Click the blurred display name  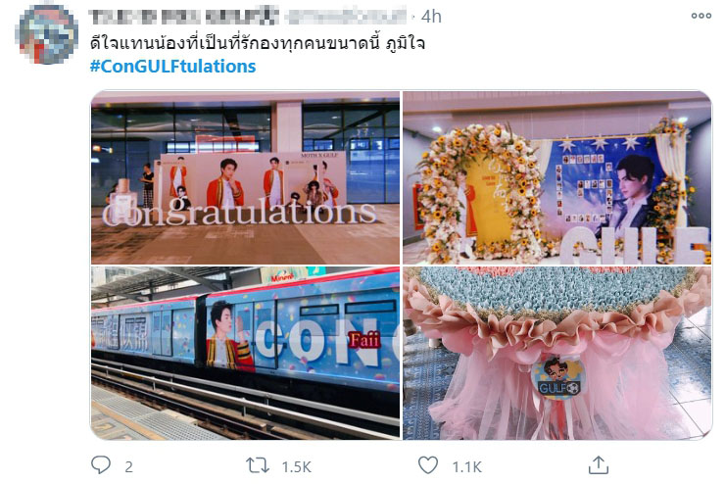[x=184, y=16]
